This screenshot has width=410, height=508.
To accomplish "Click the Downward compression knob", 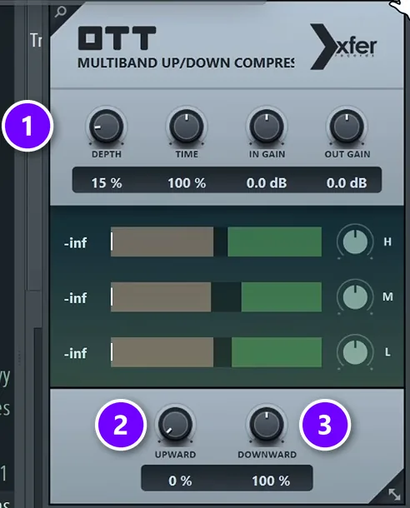I will 267,425.
